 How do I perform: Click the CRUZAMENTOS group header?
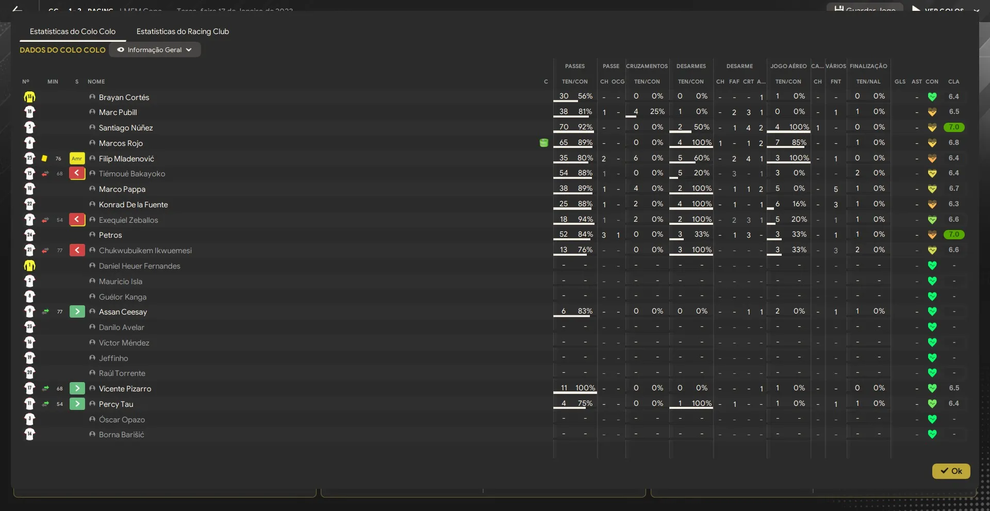[x=647, y=66]
